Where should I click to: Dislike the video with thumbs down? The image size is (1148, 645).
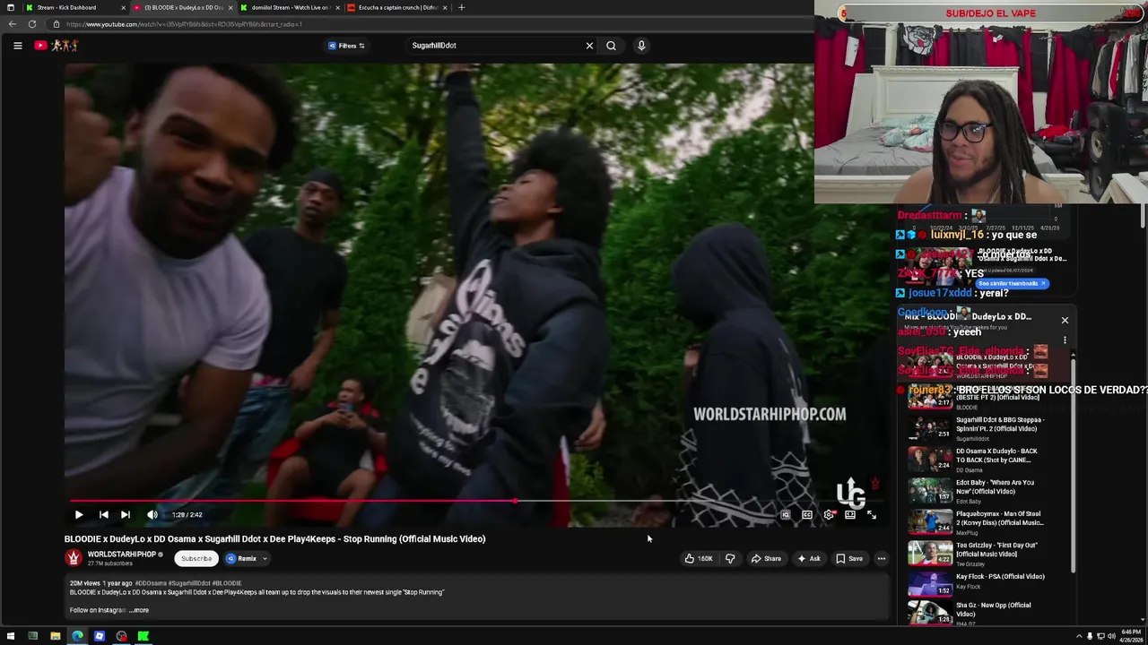730,559
